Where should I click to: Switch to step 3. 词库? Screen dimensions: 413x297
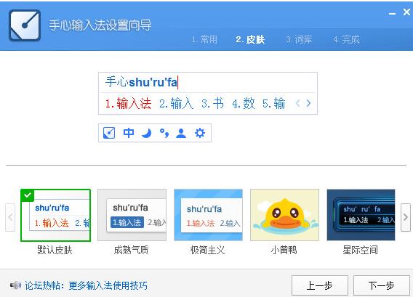299,39
